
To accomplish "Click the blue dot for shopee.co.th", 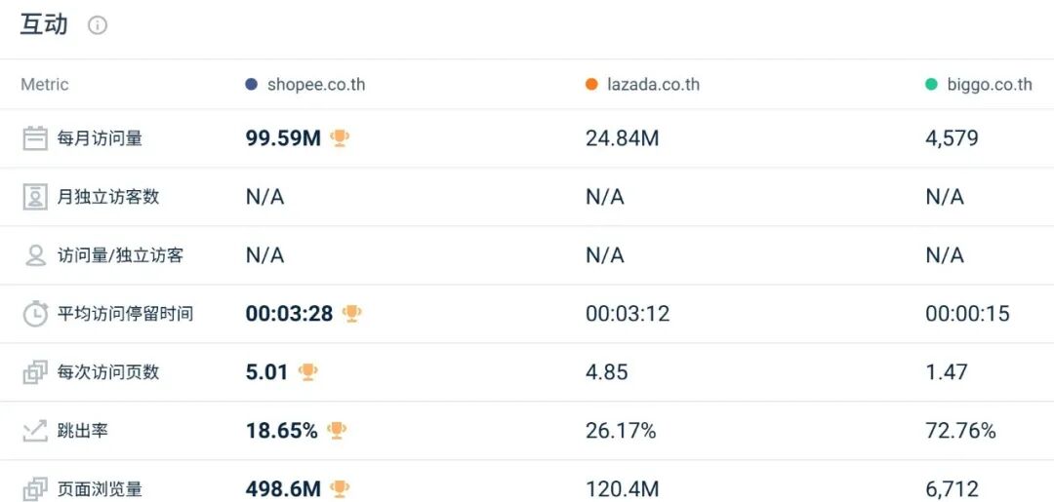I will click(252, 85).
